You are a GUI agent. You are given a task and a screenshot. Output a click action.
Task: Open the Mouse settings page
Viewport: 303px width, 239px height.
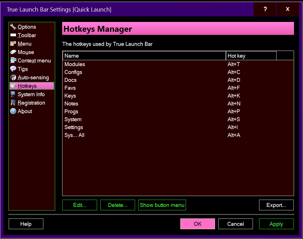[x=26, y=52]
